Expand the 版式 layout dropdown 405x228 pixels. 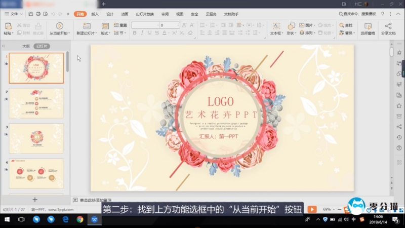point(105,33)
